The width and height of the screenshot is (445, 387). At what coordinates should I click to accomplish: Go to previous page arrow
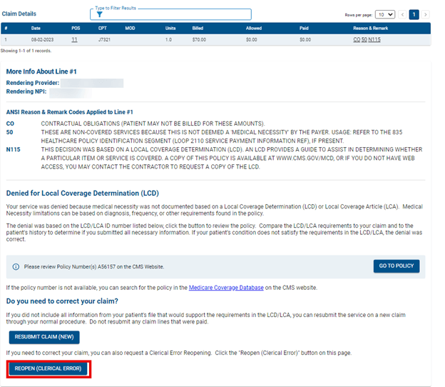click(x=401, y=14)
